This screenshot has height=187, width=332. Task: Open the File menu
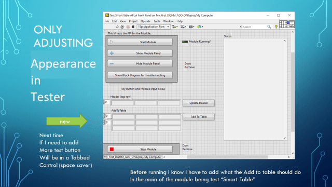click(107, 21)
